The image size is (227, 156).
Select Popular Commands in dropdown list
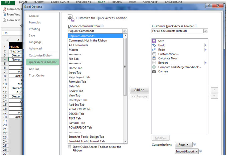click(95, 36)
